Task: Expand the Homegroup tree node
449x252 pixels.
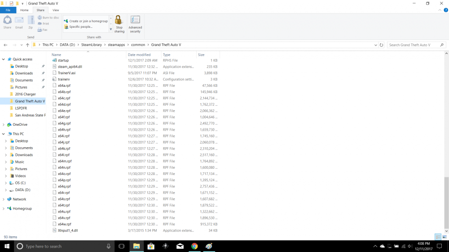Action: (4, 209)
